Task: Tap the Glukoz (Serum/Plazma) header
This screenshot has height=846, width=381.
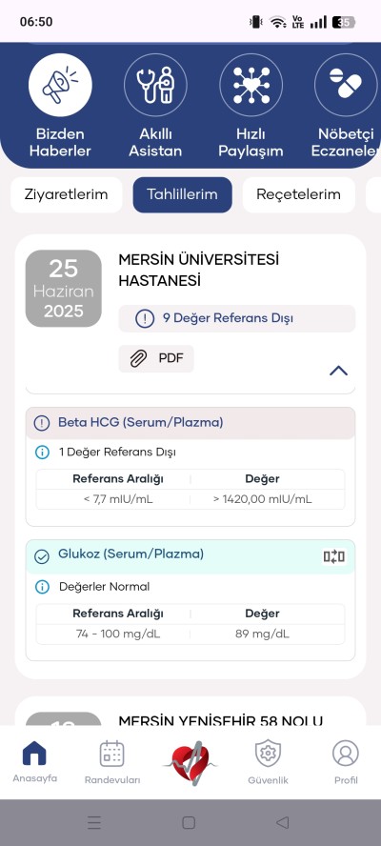Action: (190, 556)
